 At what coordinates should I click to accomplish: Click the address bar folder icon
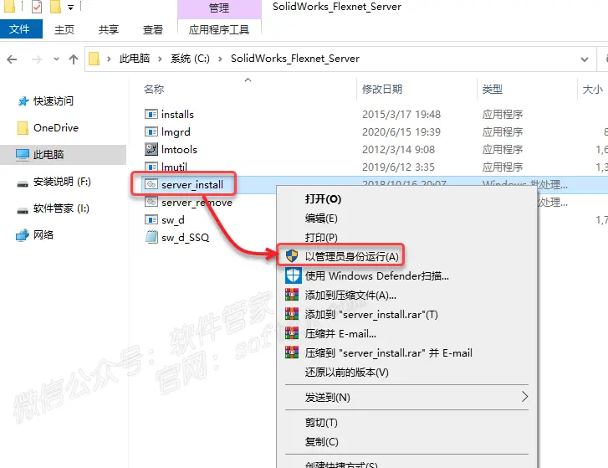94,59
